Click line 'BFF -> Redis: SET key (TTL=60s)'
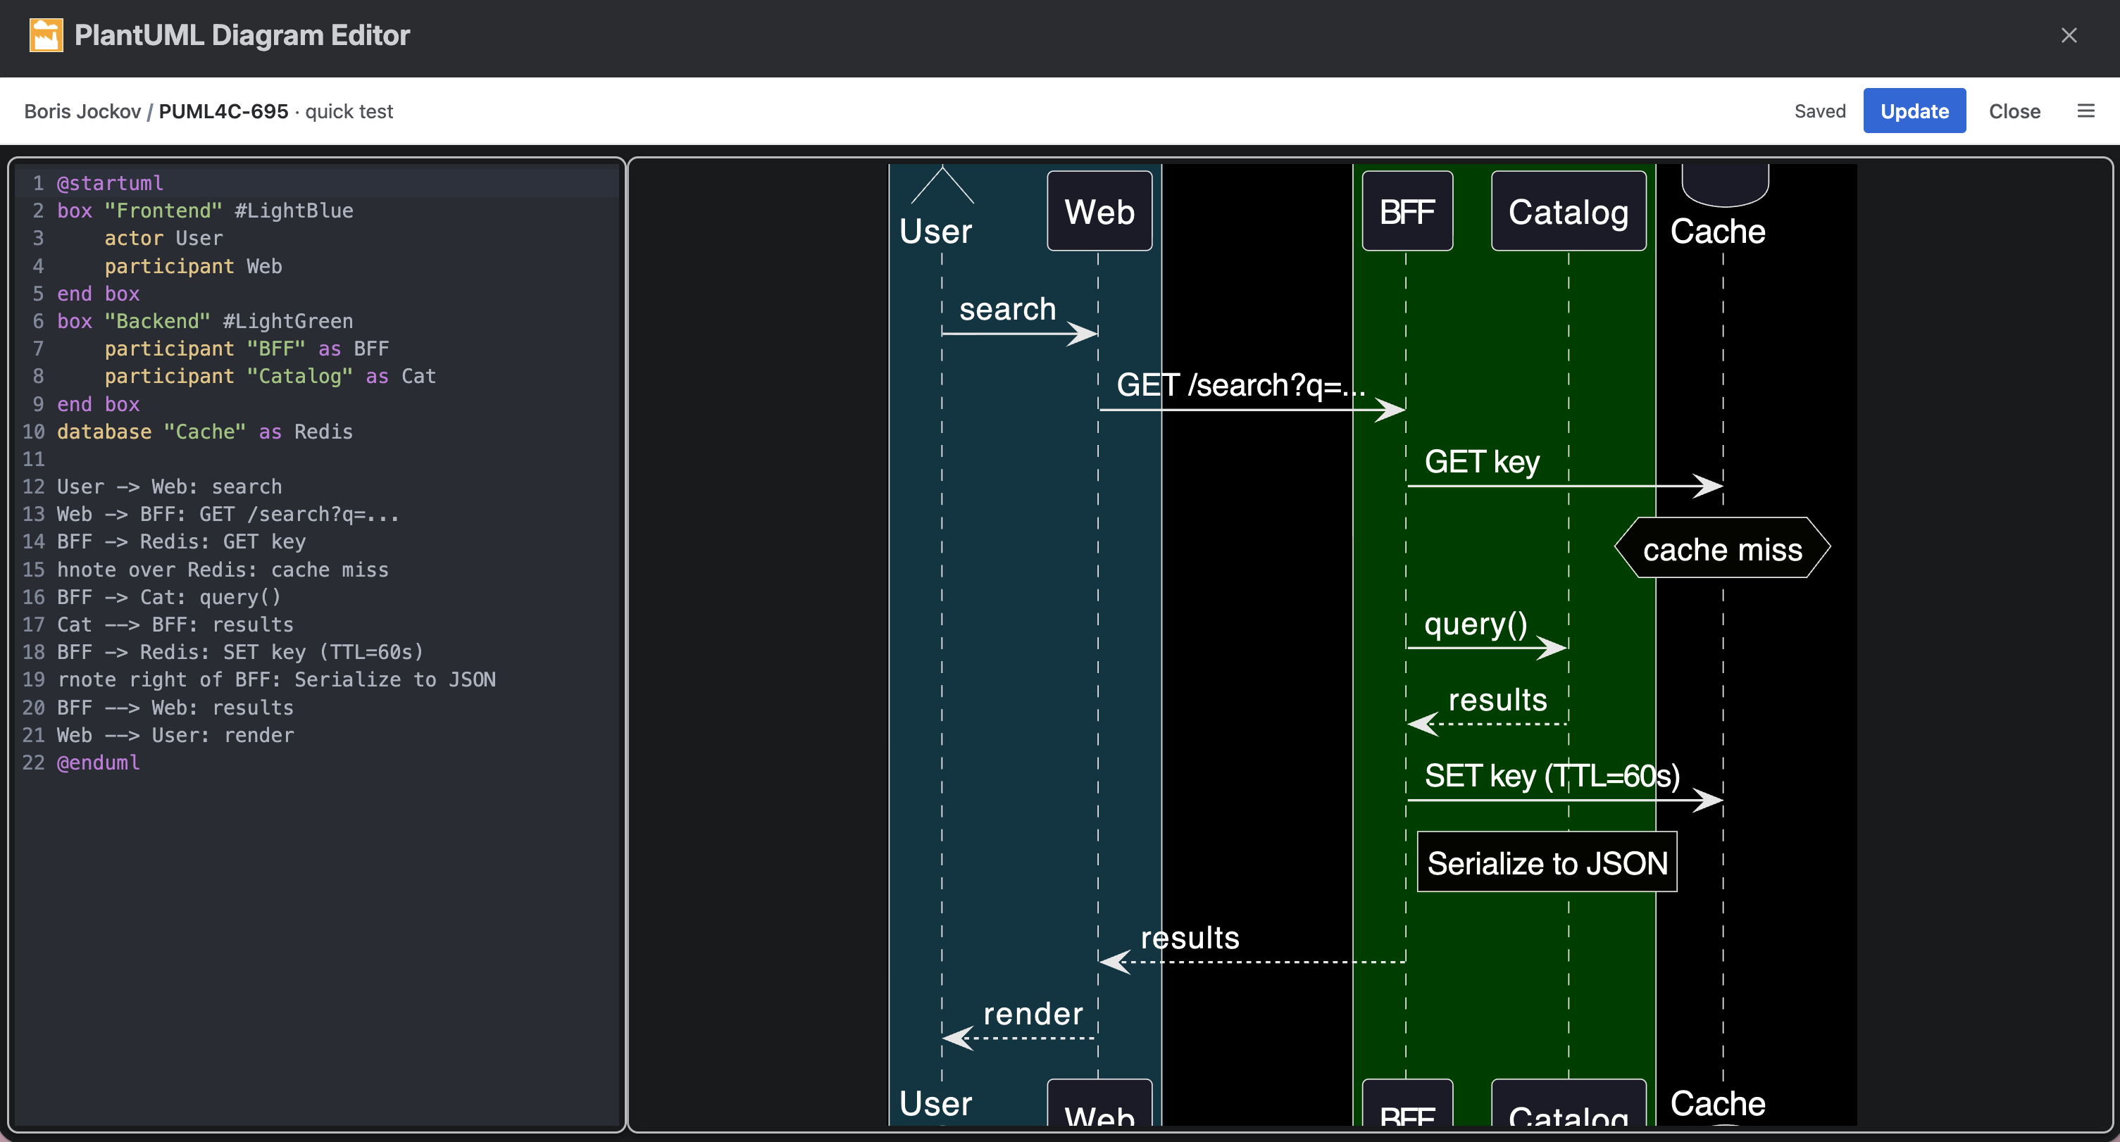2120x1142 pixels. 240,652
